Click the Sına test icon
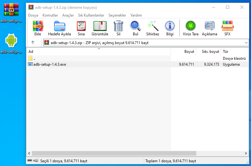This screenshot has height=166, width=251. pyautogui.click(x=81, y=26)
